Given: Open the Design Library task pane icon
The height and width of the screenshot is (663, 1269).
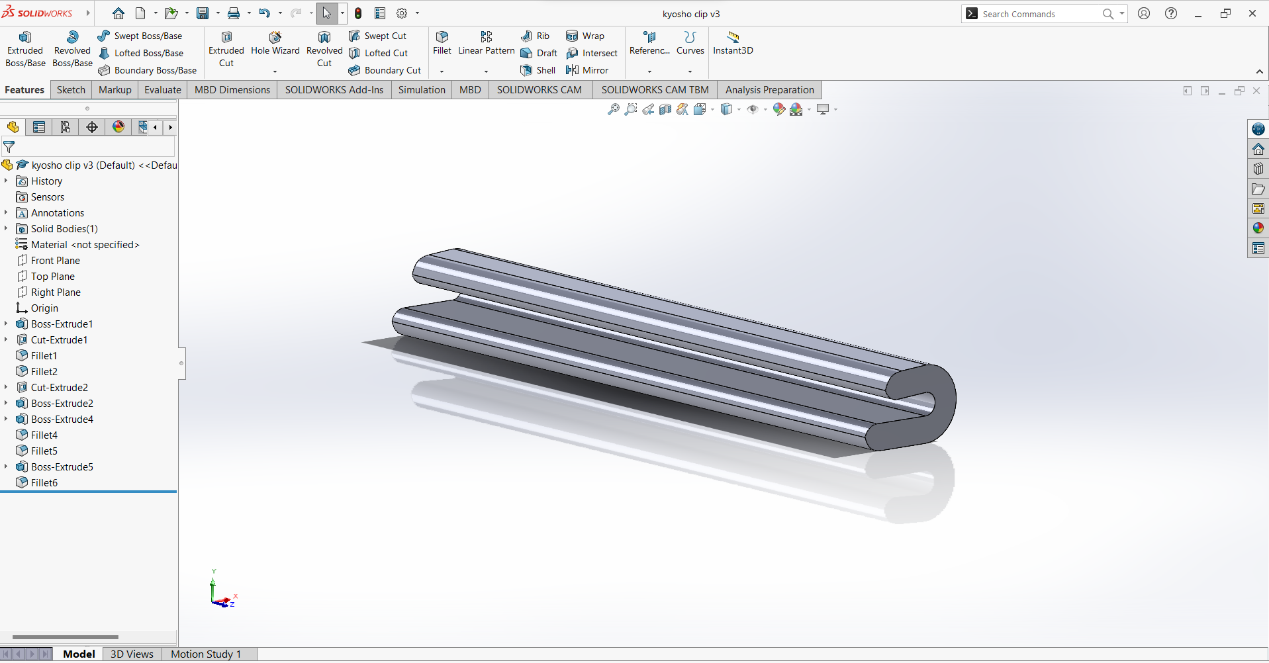Looking at the screenshot, I should pyautogui.click(x=1258, y=169).
